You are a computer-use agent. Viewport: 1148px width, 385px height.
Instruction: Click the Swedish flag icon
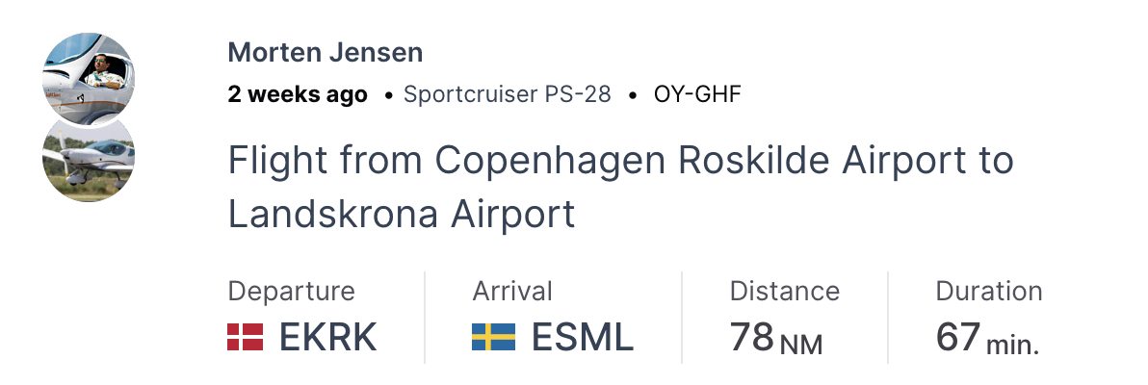click(493, 338)
